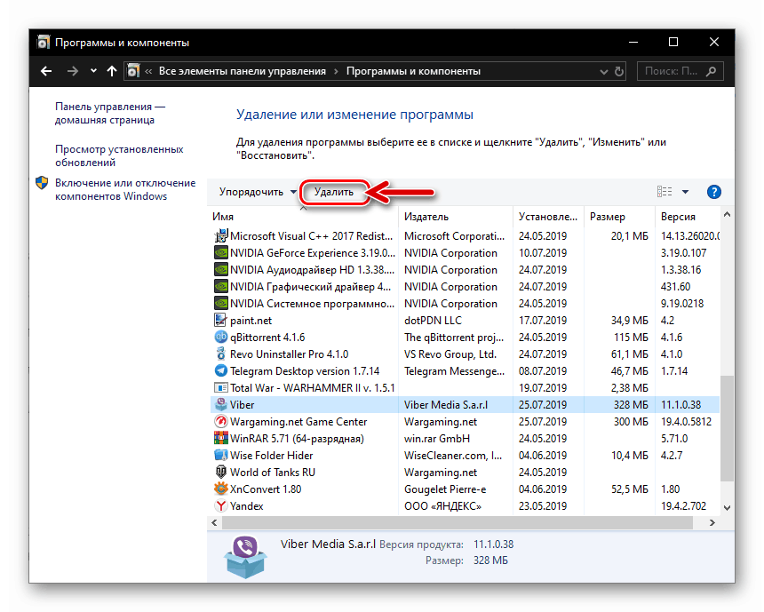Click the Back navigation arrow
The width and height of the screenshot is (764, 612).
(46, 71)
